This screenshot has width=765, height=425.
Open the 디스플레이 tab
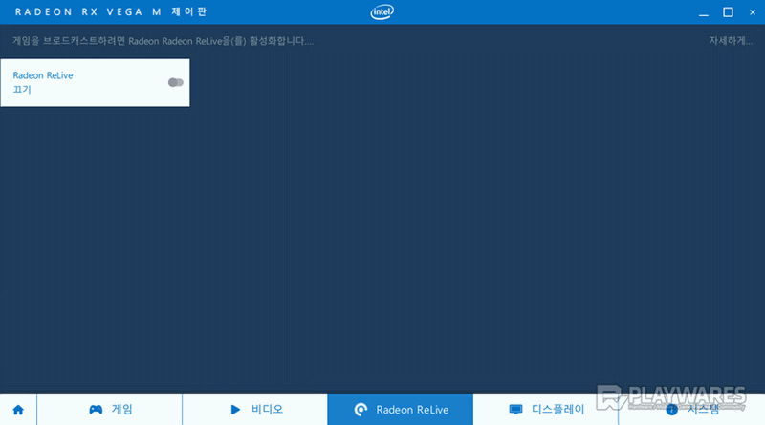point(557,410)
